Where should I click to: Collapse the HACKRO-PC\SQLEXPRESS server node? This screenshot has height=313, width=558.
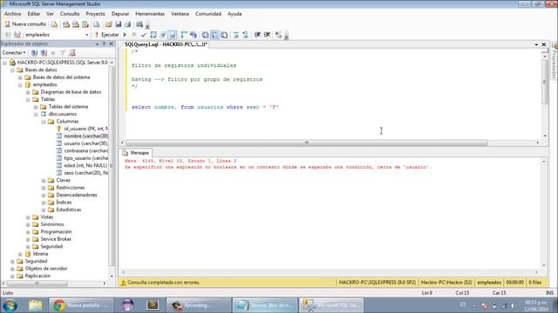coord(4,63)
